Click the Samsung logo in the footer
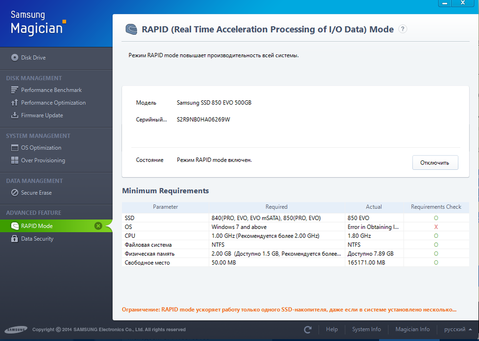The width and height of the screenshot is (479, 341). (x=16, y=329)
